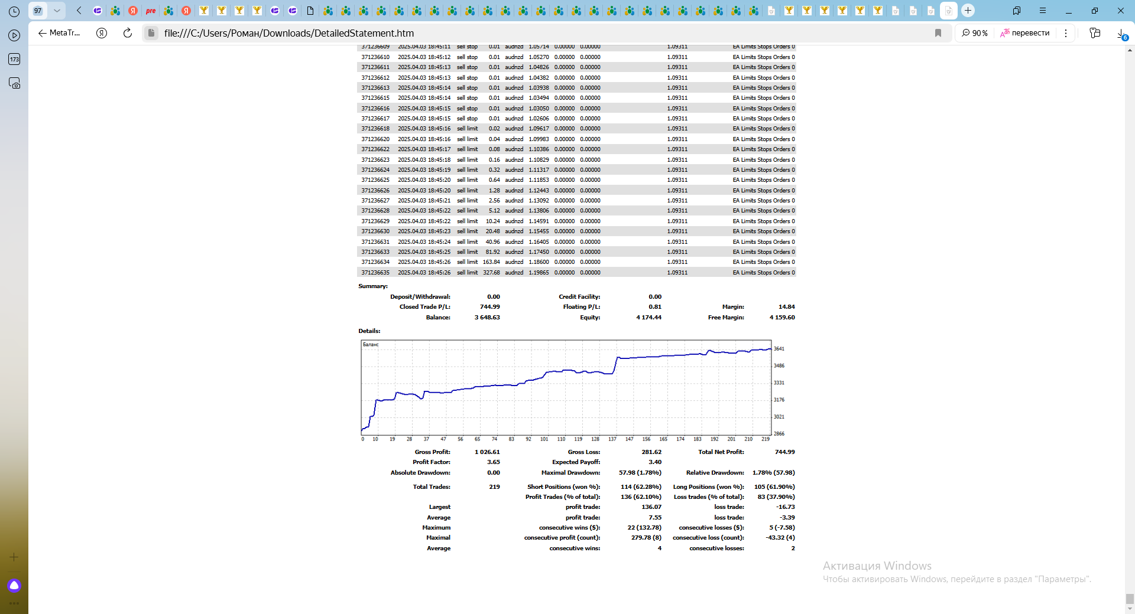Click the Maximal Drawdown value 57.98 (1.78%)

pos(640,473)
